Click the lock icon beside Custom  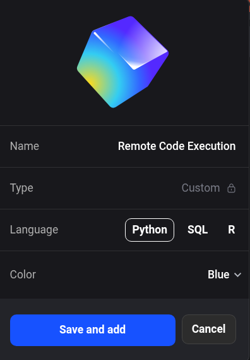point(231,189)
